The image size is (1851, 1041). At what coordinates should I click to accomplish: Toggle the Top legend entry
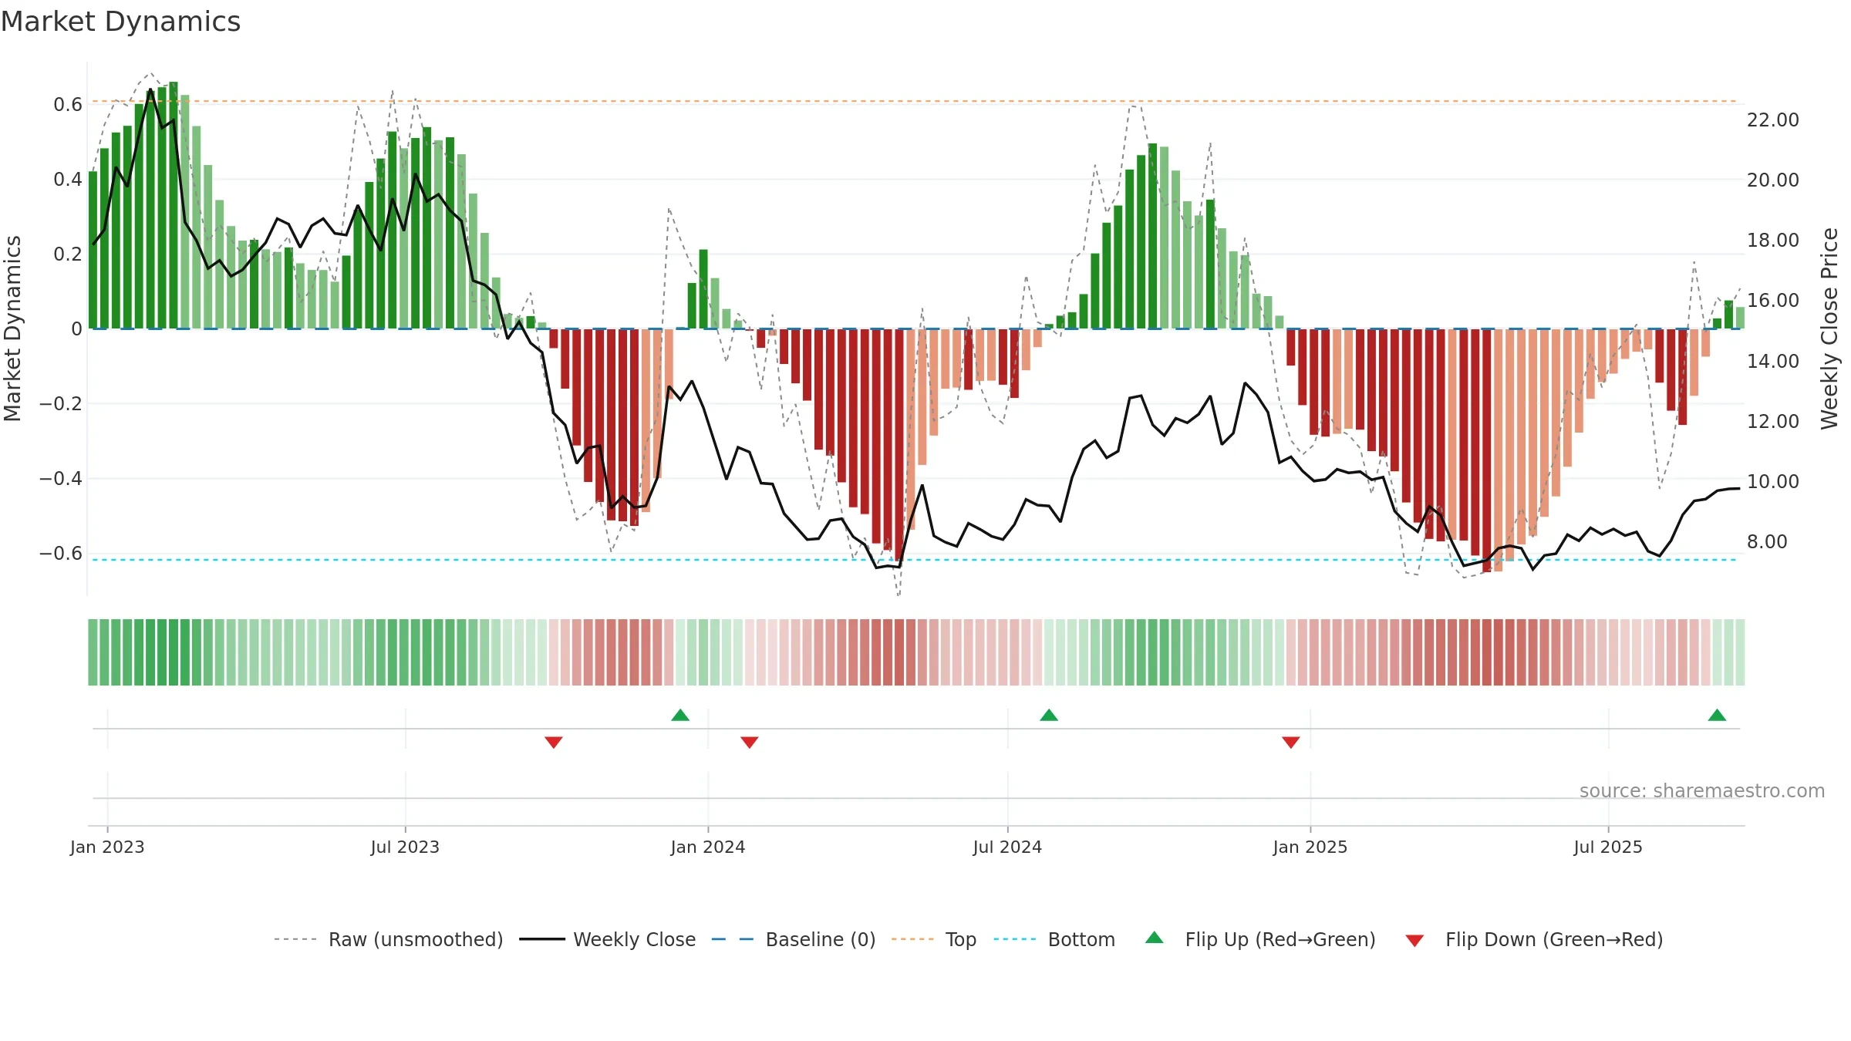(x=934, y=939)
